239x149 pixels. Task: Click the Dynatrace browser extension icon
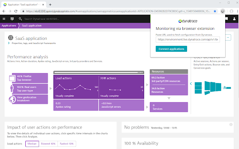(223, 11)
